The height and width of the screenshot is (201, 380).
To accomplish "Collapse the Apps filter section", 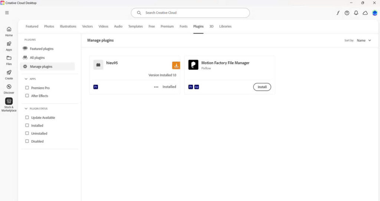I will point(26,79).
